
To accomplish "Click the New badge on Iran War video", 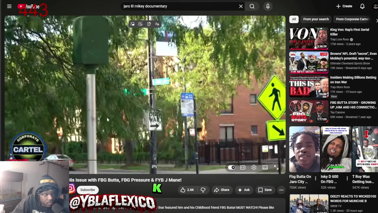I will pos(334,96).
